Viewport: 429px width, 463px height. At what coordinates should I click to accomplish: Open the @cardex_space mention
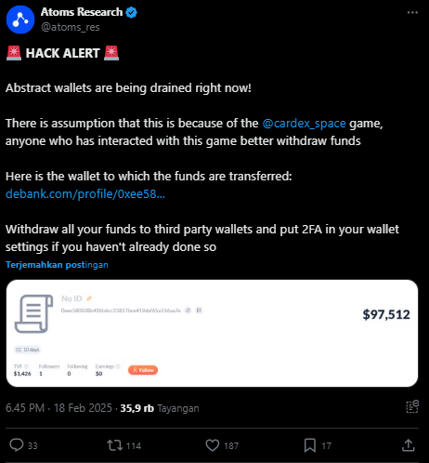304,124
